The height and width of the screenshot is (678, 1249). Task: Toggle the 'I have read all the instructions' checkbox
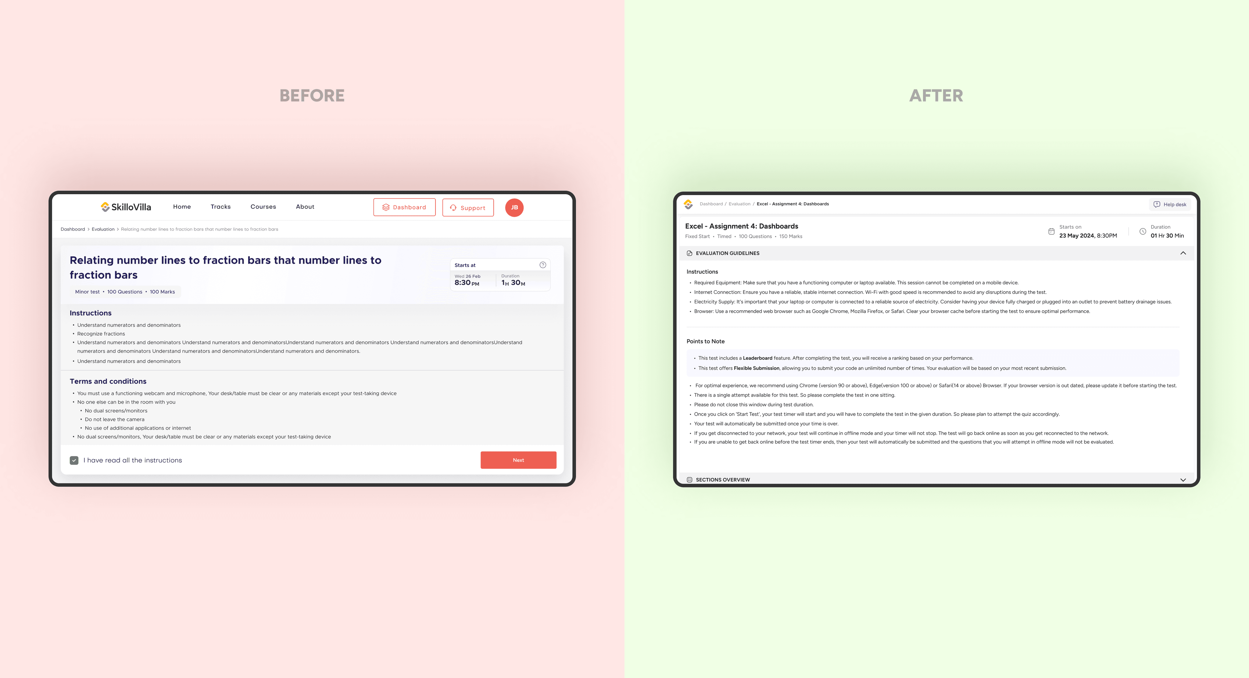[x=74, y=460]
